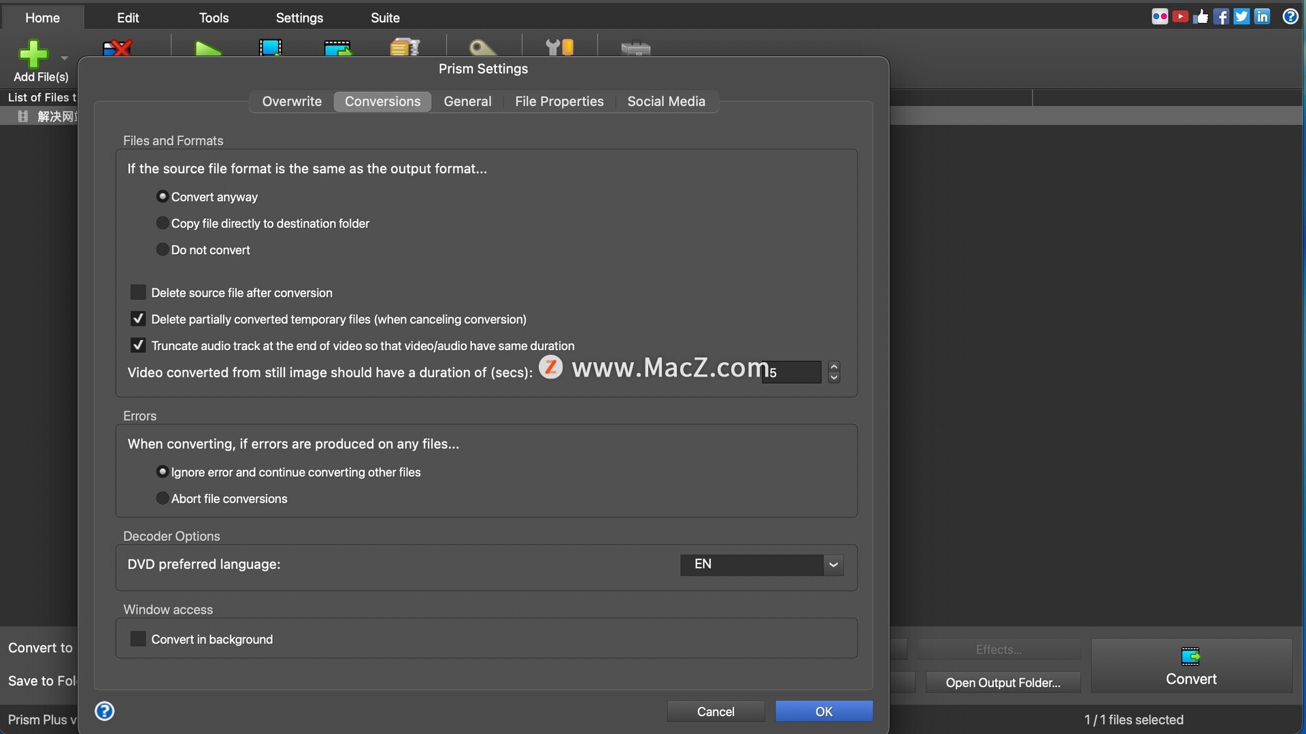Click the orange folder with clamp toolbar icon
This screenshot has width=1306, height=734.
[x=405, y=48]
